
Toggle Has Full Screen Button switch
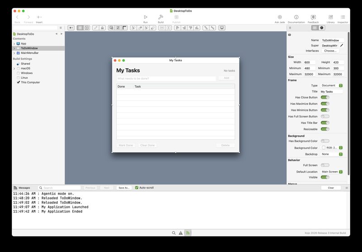[x=325, y=116]
